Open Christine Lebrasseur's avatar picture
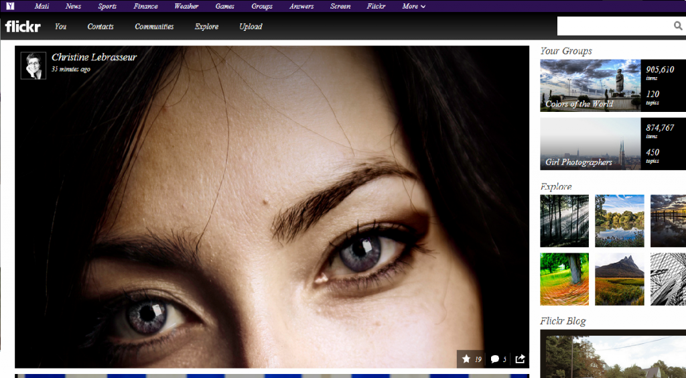This screenshot has height=378, width=686. tap(33, 66)
